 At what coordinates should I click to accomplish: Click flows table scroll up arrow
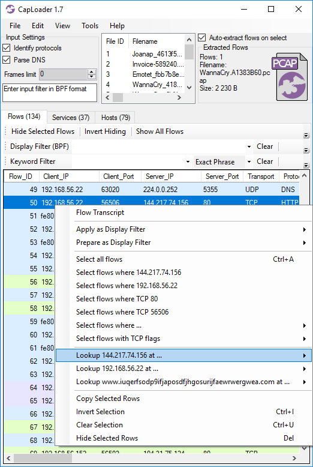tap(304, 176)
